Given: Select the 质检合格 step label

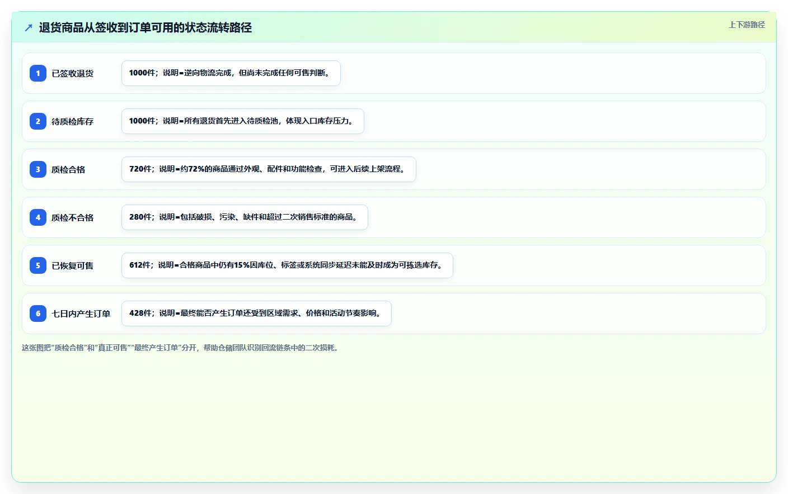Looking at the screenshot, I should point(68,169).
